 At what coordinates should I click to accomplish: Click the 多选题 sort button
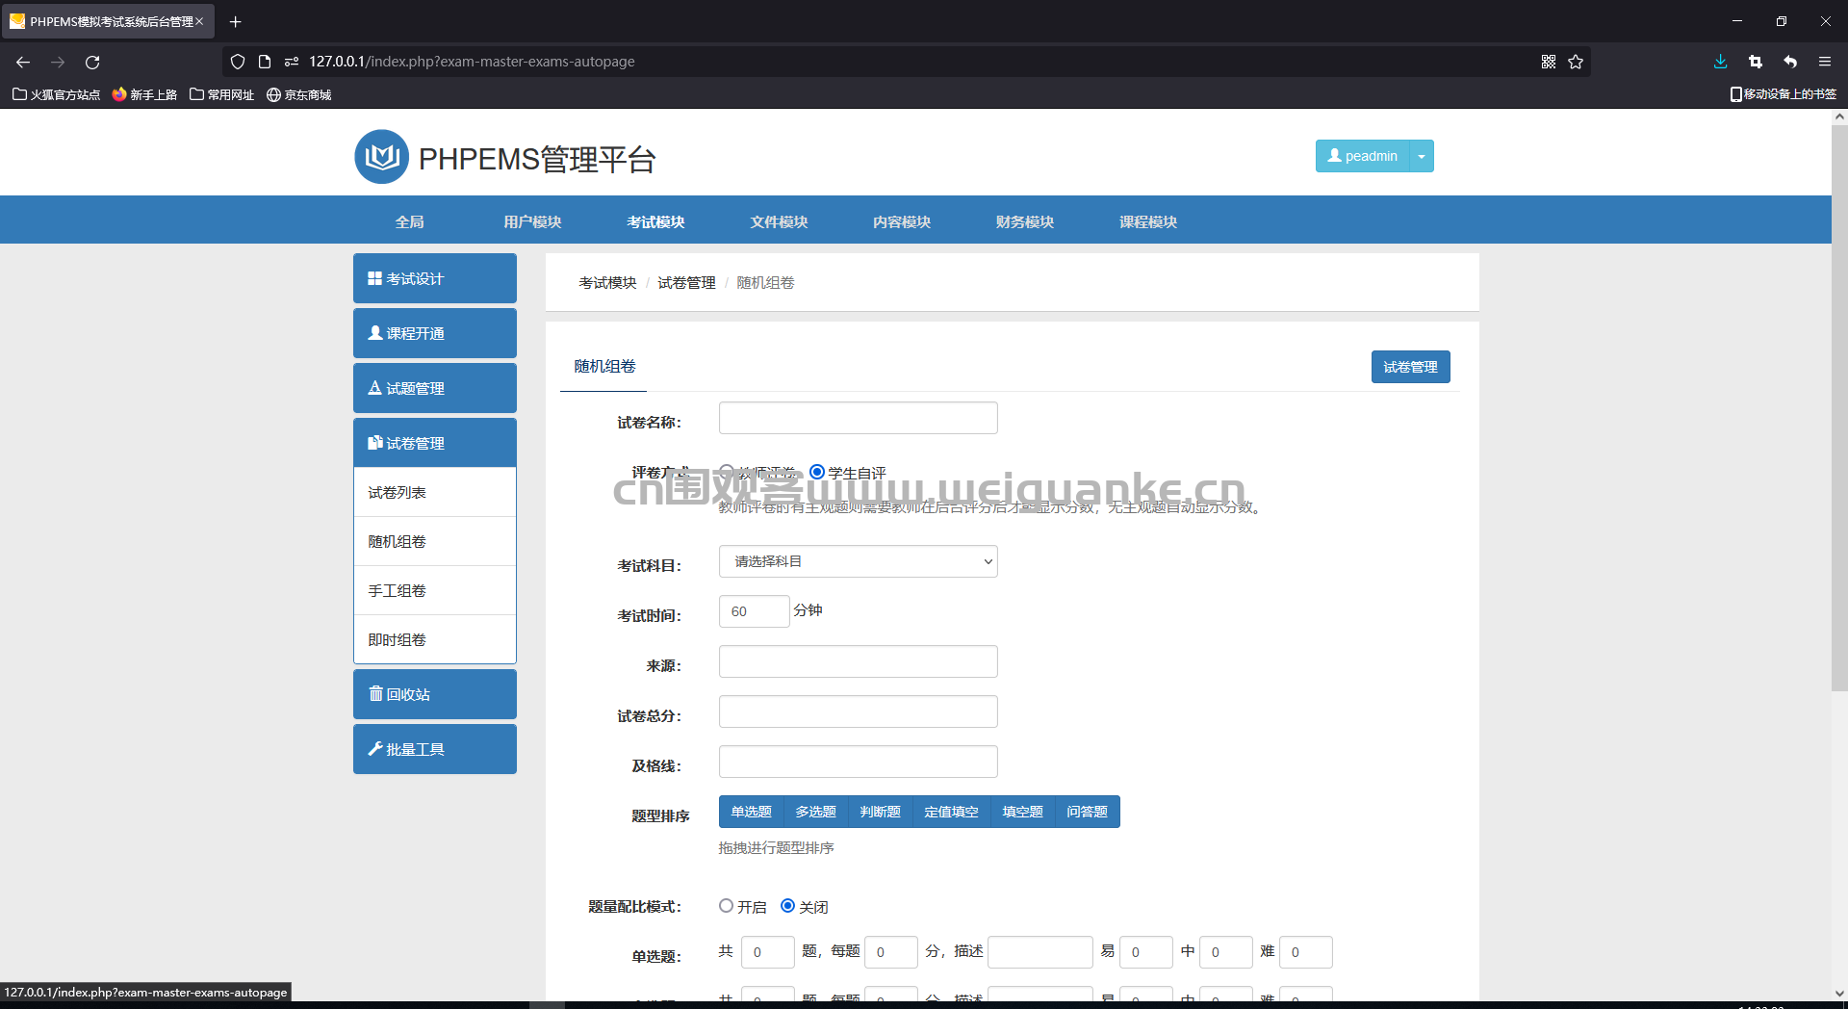[x=816, y=812]
